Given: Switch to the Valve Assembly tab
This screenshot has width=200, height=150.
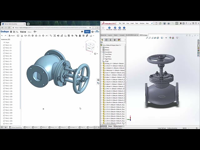Looking at the screenshot, I should tap(15, 127).
